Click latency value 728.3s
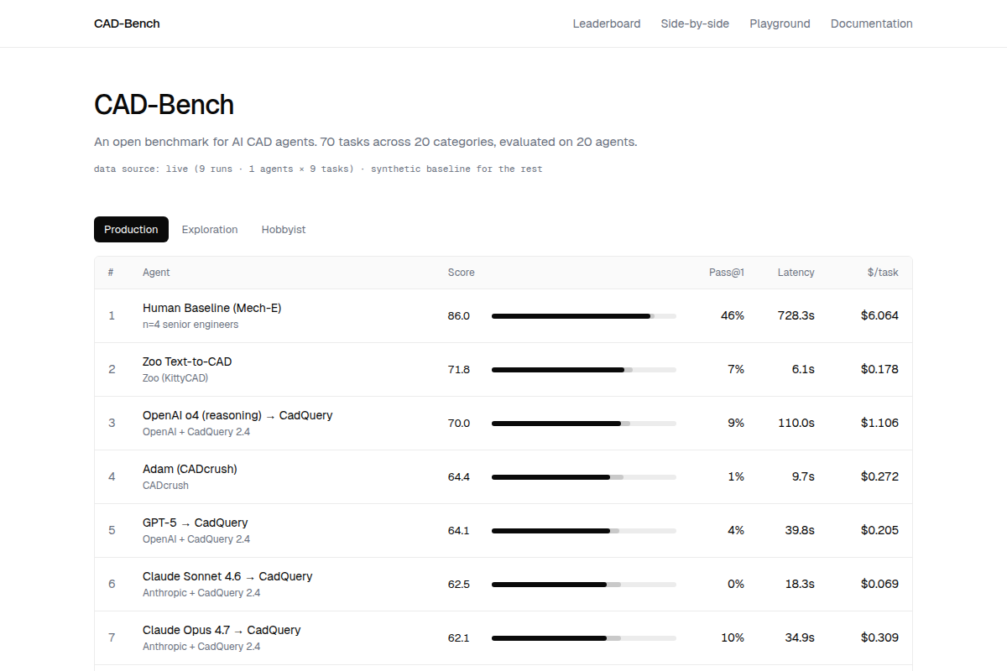 coord(796,315)
